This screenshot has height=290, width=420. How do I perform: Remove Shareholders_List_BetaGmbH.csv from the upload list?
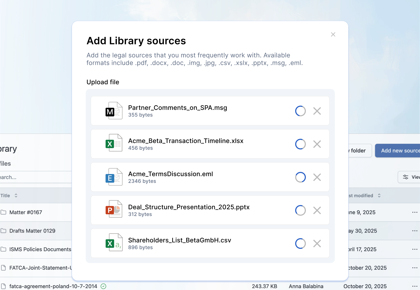317,243
